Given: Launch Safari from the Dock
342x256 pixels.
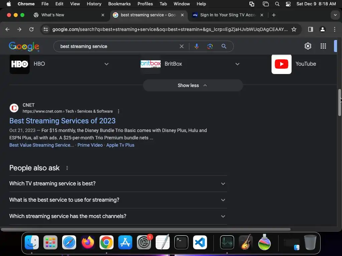Looking at the screenshot, I should (69, 242).
